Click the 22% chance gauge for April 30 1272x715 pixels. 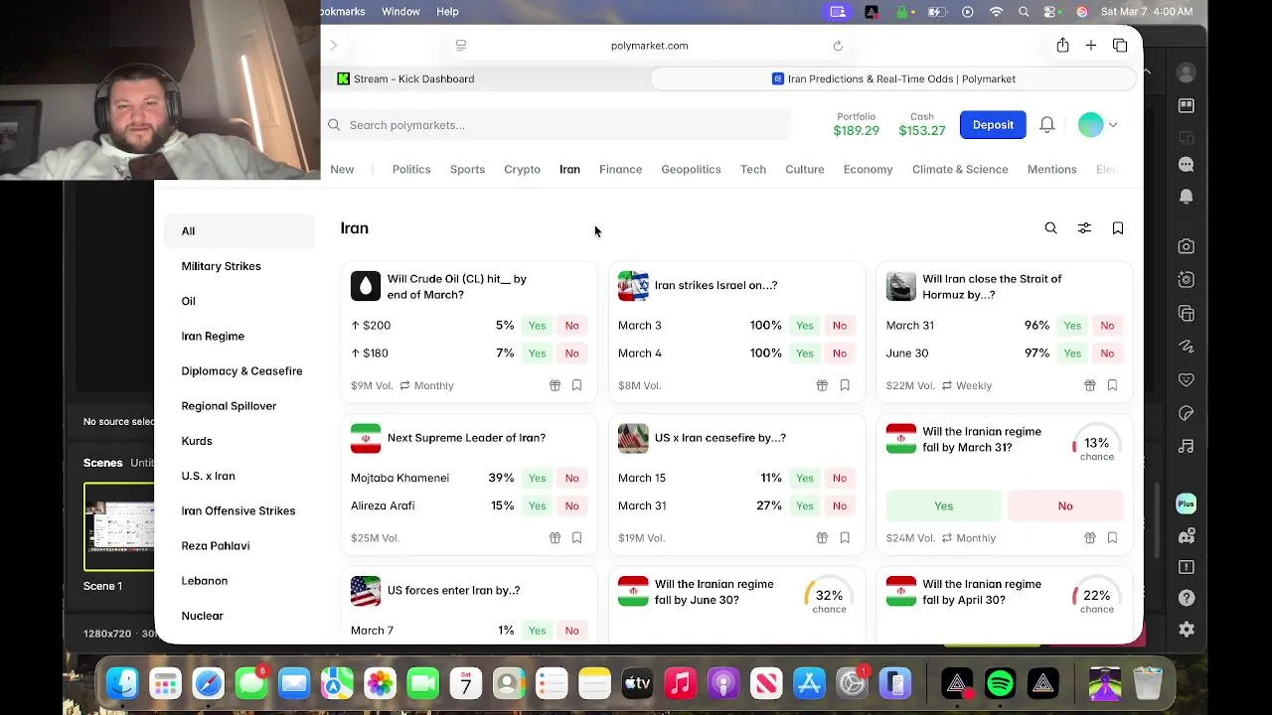pyautogui.click(x=1097, y=597)
